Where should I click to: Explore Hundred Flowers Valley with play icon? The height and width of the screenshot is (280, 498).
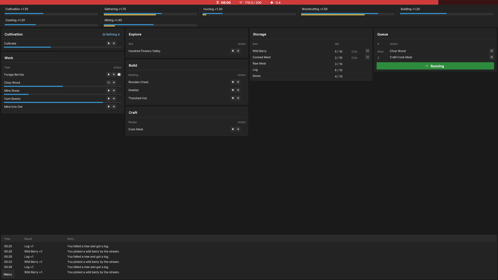click(233, 51)
